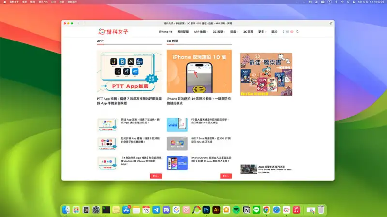Click the iPhone 取消連拍 featured image
The height and width of the screenshot is (217, 387).
pyautogui.click(x=199, y=71)
